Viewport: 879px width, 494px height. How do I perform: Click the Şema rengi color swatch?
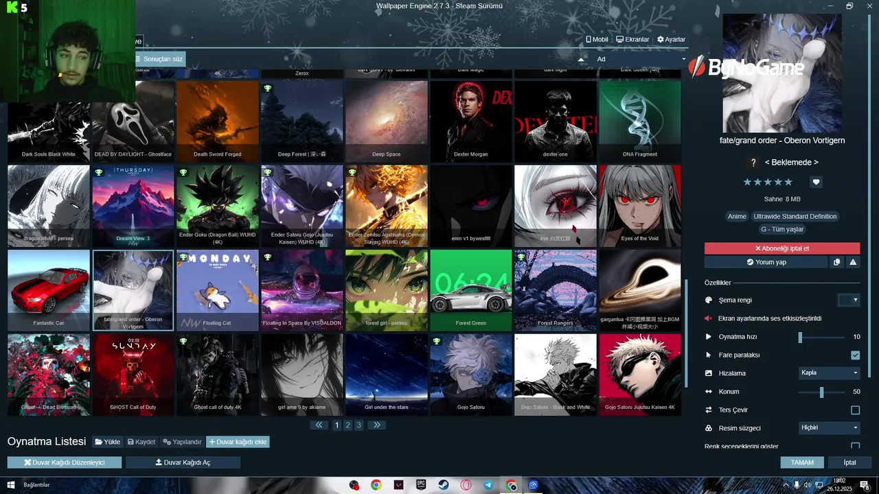(844, 300)
